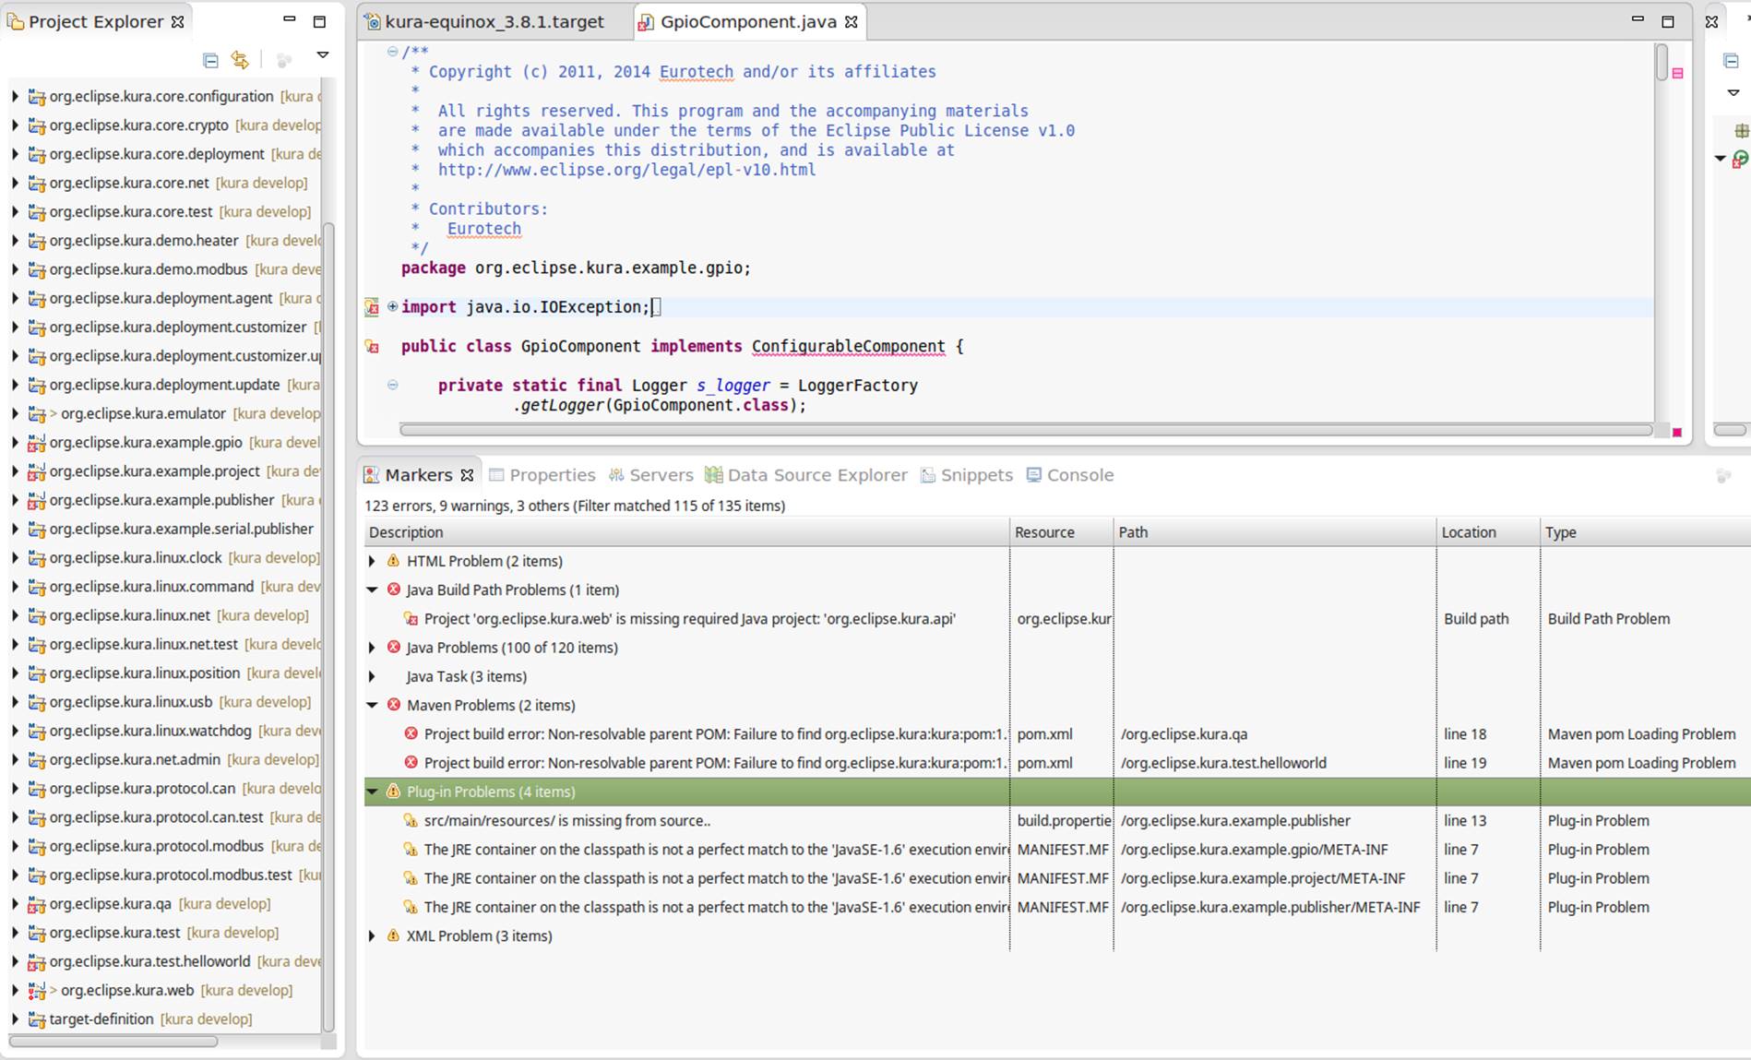The image size is (1751, 1060).
Task: Collapse the s_logger field fold toggle
Action: (392, 385)
